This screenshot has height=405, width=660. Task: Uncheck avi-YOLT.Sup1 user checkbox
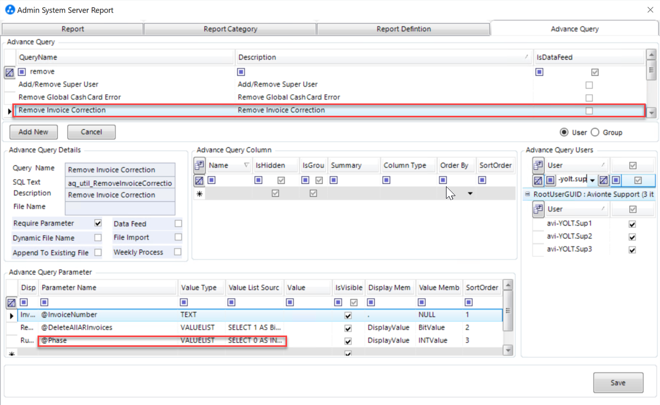point(632,224)
